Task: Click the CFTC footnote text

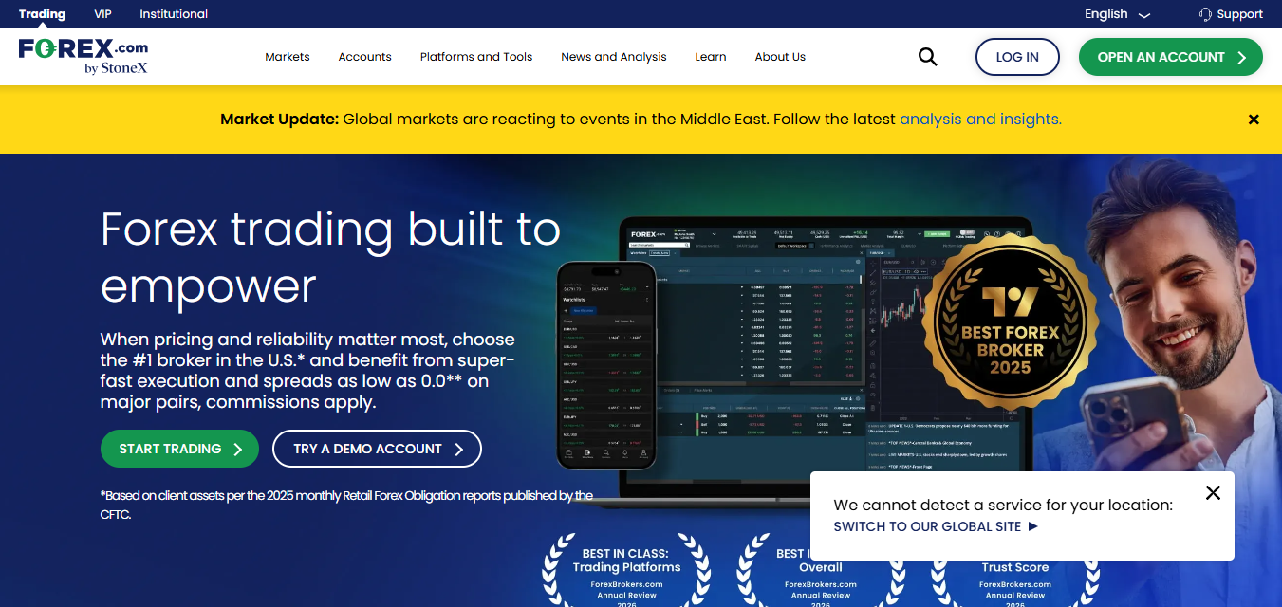Action: click(346, 505)
